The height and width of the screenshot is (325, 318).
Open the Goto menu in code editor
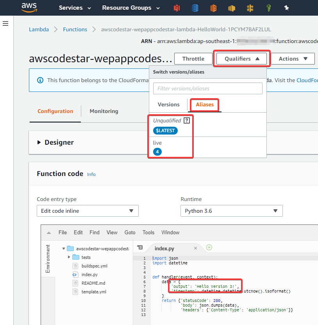pyautogui.click(x=130, y=233)
